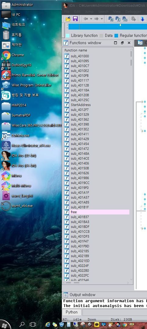Search byte sequence with binoculars 101 icon
The height and width of the screenshot is (329, 147).
pyautogui.click(x=125, y=19)
